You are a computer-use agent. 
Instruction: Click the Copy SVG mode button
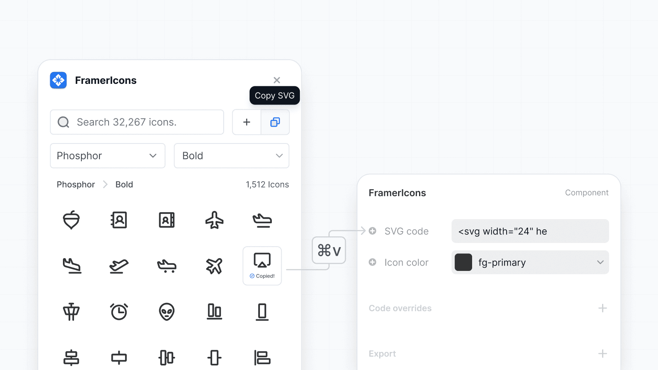[x=275, y=122]
